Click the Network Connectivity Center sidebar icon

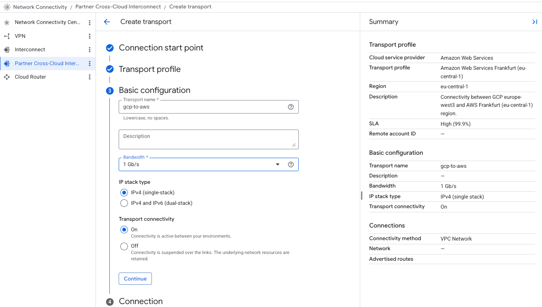tap(7, 22)
